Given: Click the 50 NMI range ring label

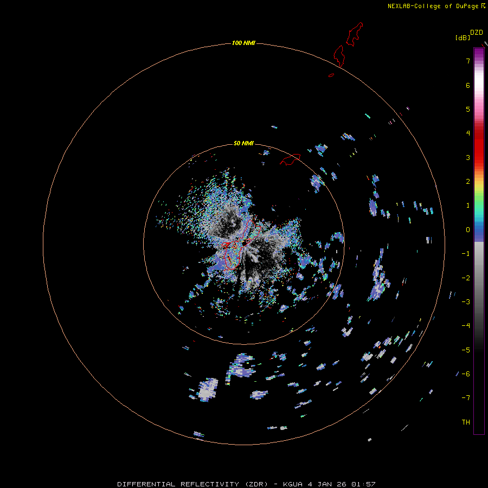Looking at the screenshot, I should (x=243, y=143).
